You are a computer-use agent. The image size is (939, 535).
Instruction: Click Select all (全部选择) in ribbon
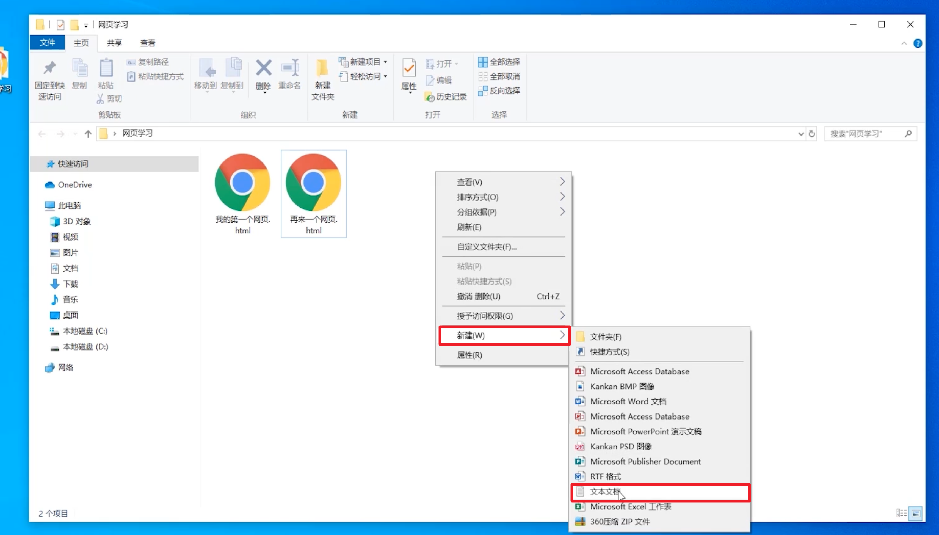coord(499,62)
